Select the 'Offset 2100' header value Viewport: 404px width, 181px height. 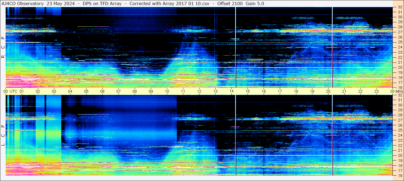230,4
